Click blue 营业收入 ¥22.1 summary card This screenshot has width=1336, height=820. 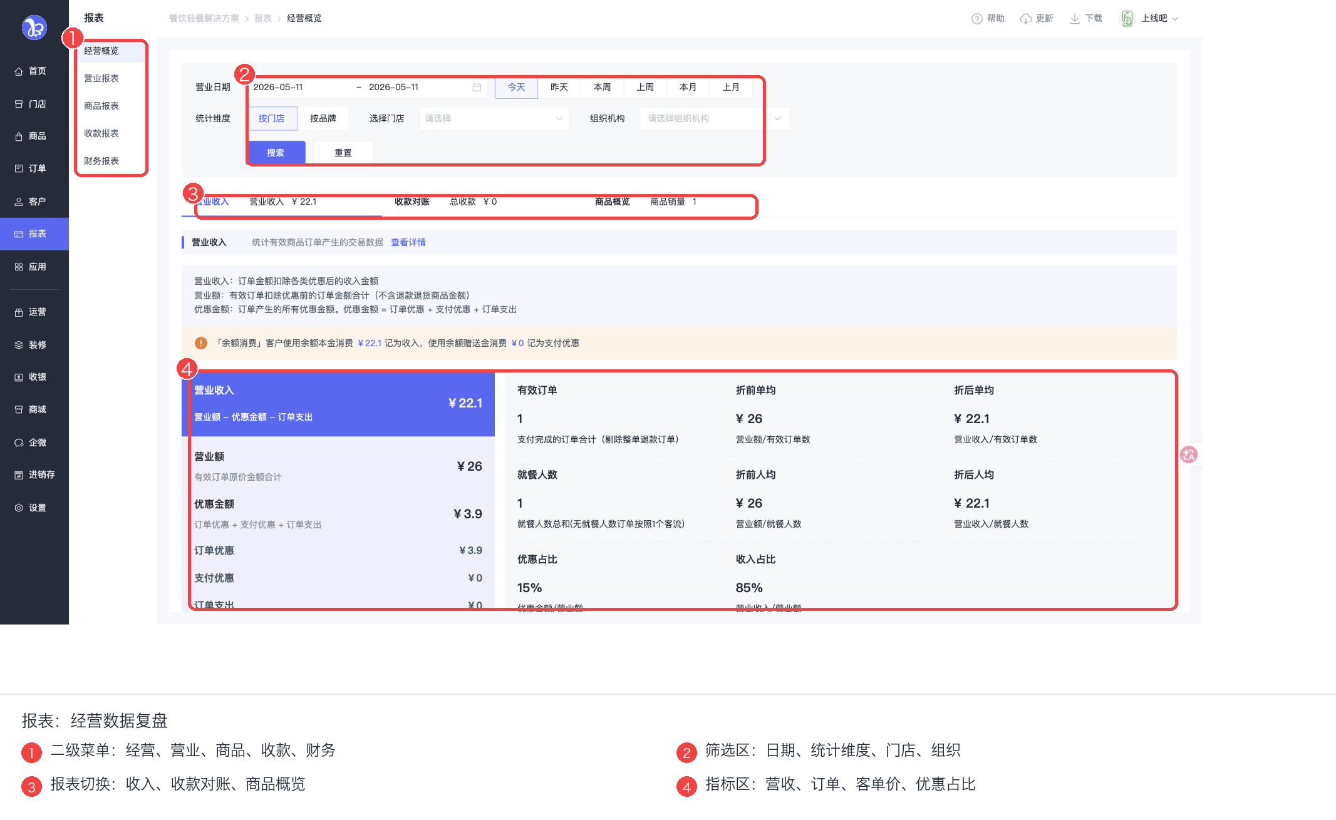338,404
